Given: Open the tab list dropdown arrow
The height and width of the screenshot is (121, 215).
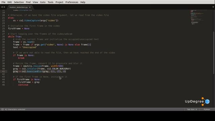Looking at the screenshot, I should point(213,7).
